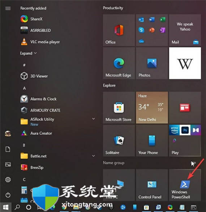Open OneNote in the Office folder tile
Viewport: 206px width, 212px height.
pos(162,30)
